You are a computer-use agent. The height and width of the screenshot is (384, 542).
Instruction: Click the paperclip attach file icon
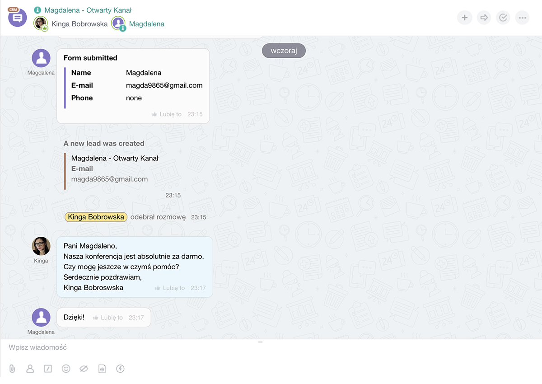click(x=12, y=369)
